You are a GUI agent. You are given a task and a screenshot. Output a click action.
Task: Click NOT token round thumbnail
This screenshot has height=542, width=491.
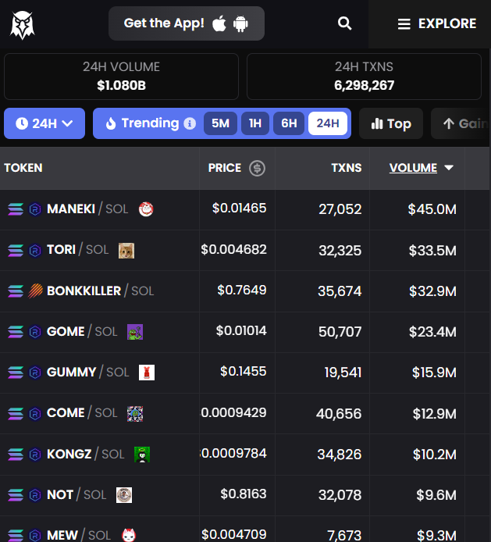[124, 495]
